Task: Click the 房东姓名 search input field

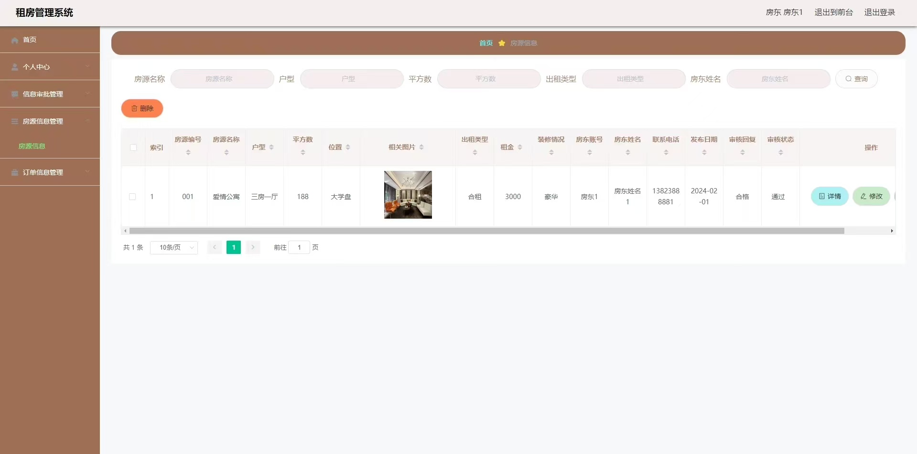Action: tap(778, 79)
